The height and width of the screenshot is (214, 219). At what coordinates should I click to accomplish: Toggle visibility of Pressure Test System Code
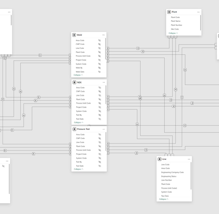(x=100, y=158)
